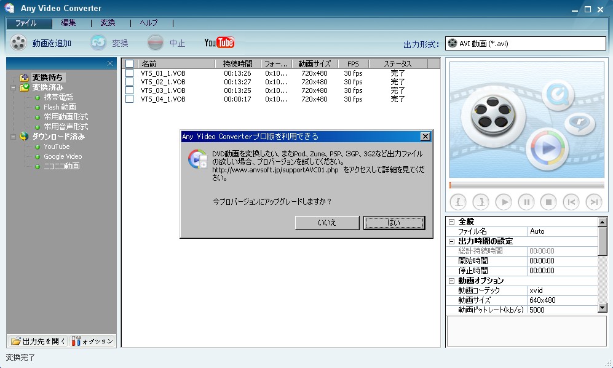
Task: Collapse the 変換済み tree node
Action: (x=14, y=88)
